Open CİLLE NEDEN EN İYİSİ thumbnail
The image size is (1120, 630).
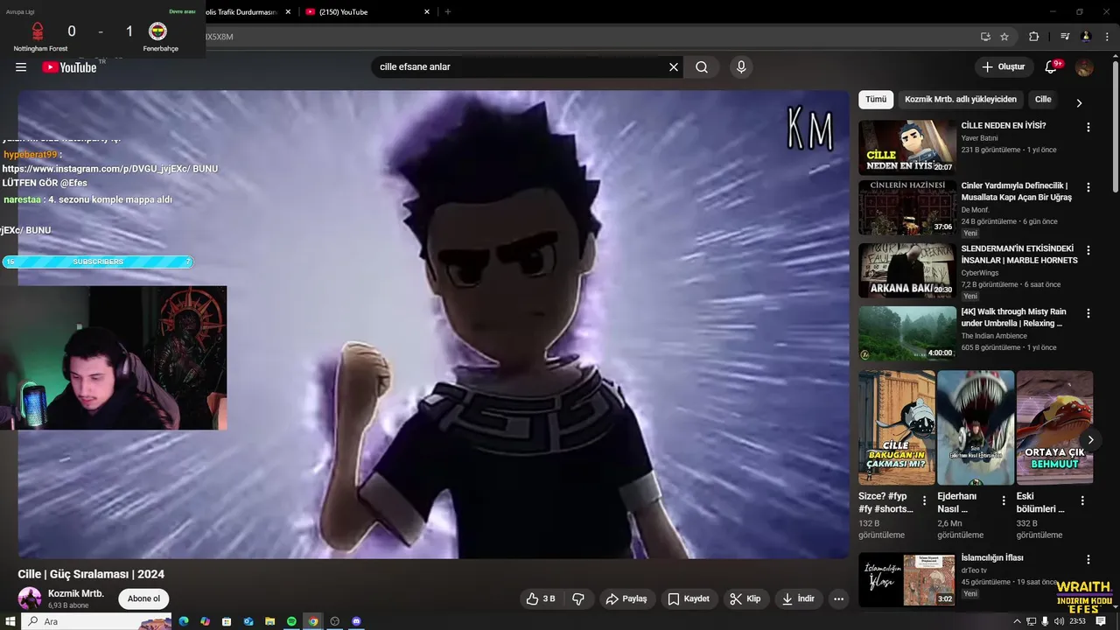click(x=906, y=147)
